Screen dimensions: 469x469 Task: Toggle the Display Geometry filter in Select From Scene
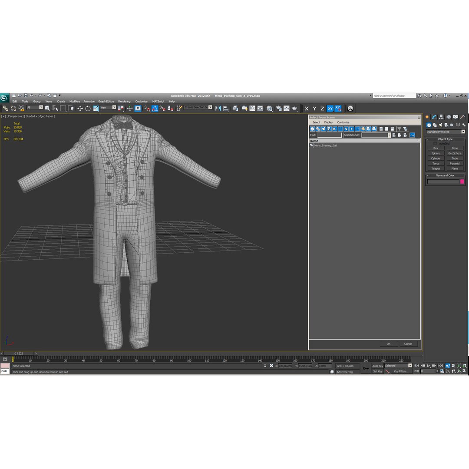pos(312,129)
